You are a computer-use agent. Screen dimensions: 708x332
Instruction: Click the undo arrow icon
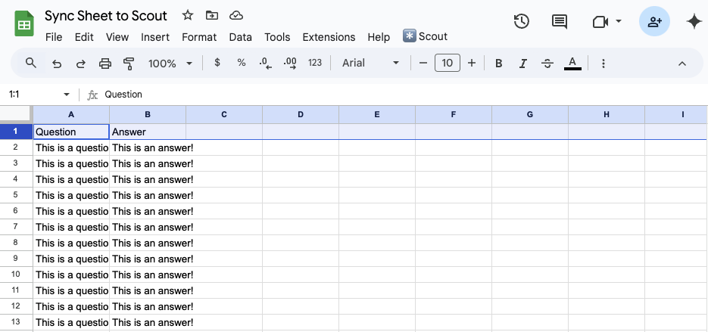pos(56,64)
